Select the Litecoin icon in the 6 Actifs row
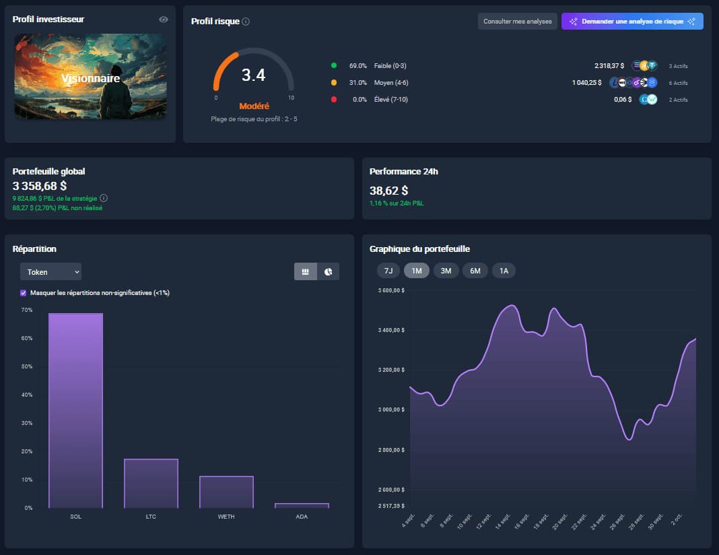The image size is (719, 555). tap(613, 82)
